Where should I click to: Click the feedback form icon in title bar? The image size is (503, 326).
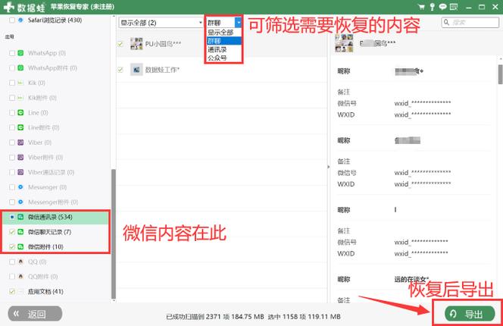(454, 7)
